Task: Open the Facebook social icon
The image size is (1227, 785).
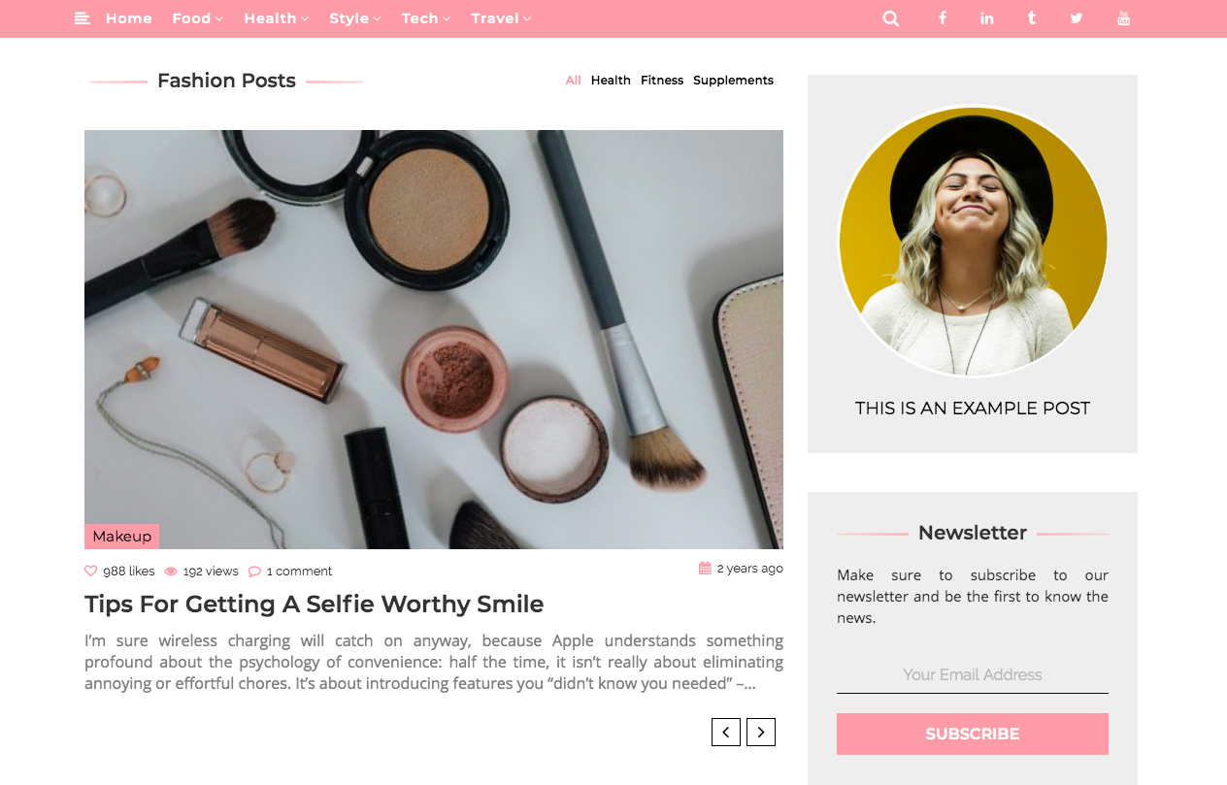Action: [942, 18]
